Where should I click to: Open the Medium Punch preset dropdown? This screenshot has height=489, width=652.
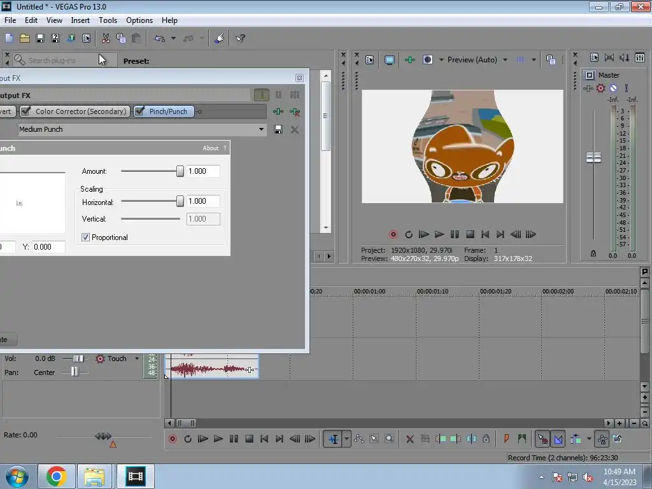(261, 129)
